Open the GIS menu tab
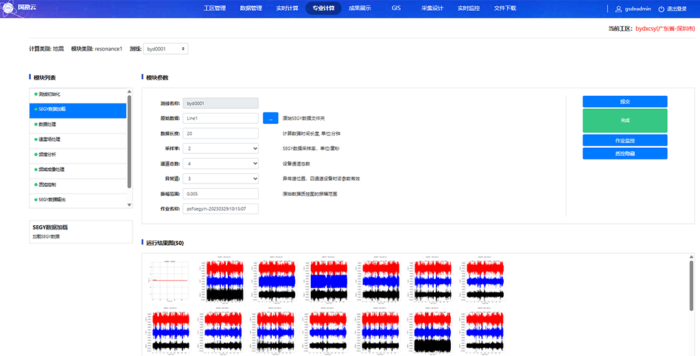This screenshot has height=356, width=700. pos(396,9)
